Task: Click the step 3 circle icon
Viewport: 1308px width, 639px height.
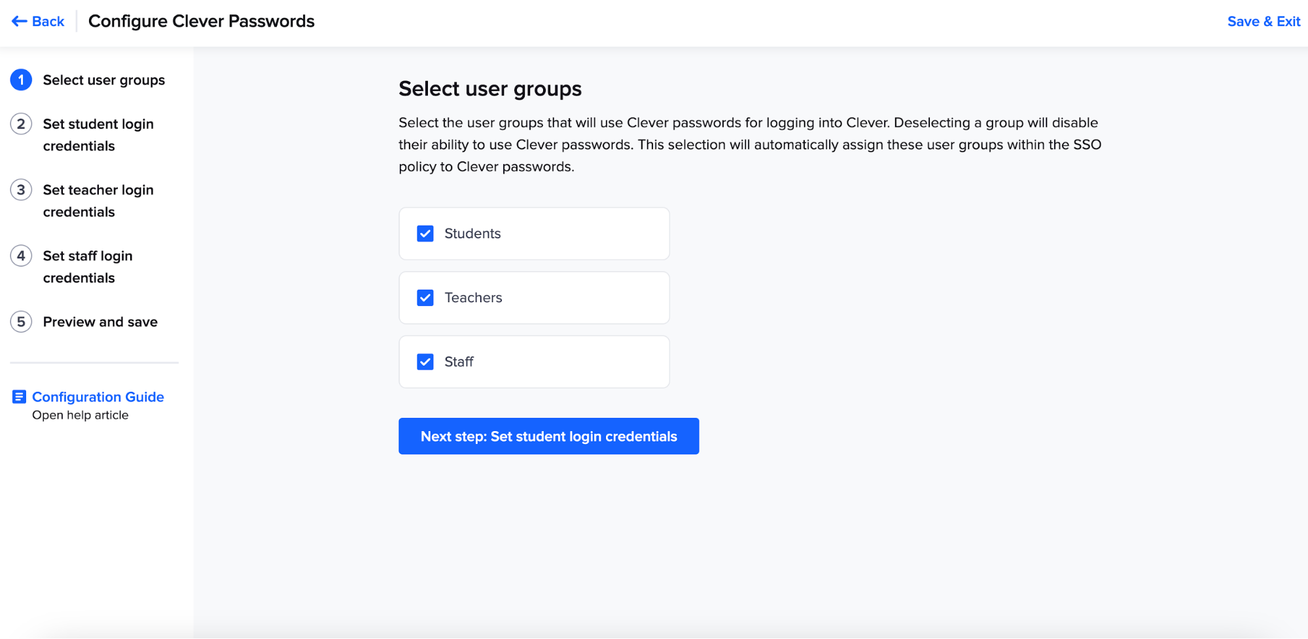Action: point(21,190)
